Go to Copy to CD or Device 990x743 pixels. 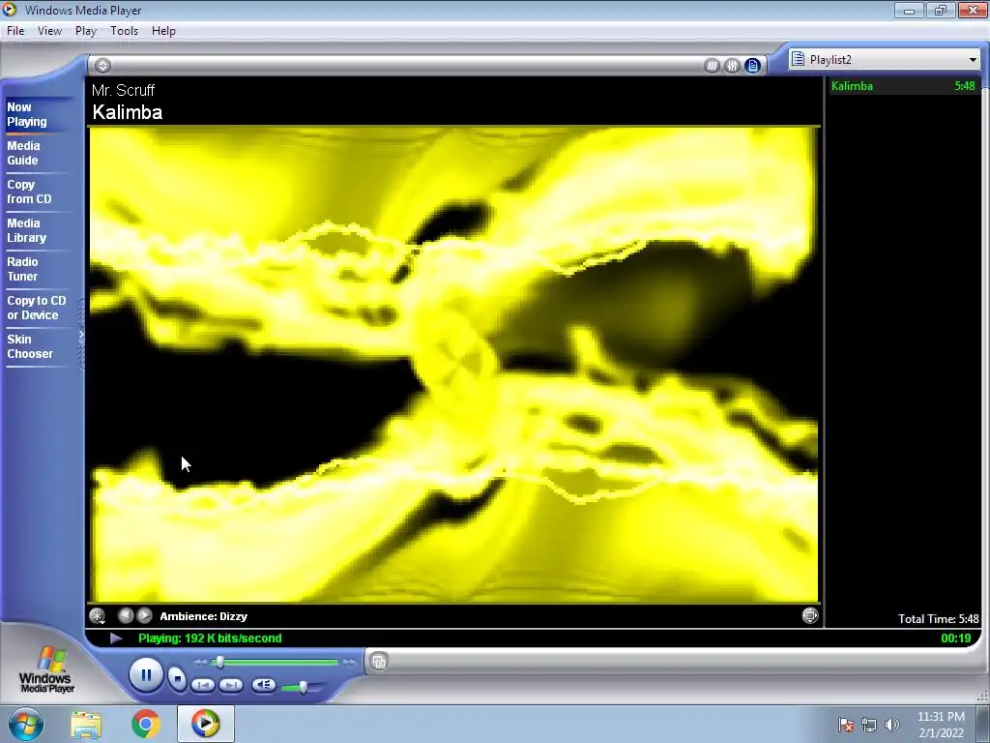[37, 308]
